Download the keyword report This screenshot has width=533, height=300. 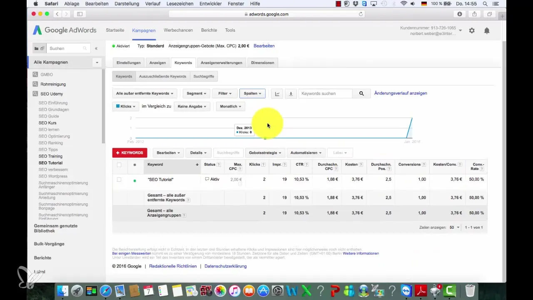pyautogui.click(x=291, y=94)
